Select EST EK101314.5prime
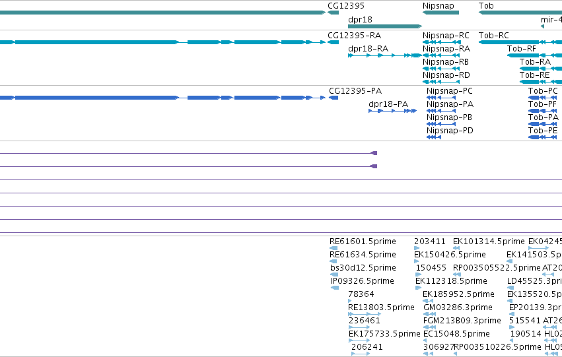 (489, 242)
